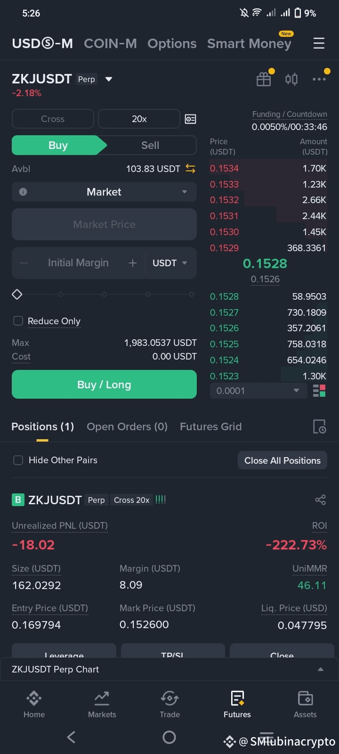Open the order history icon
The height and width of the screenshot is (754, 339).
tap(319, 426)
